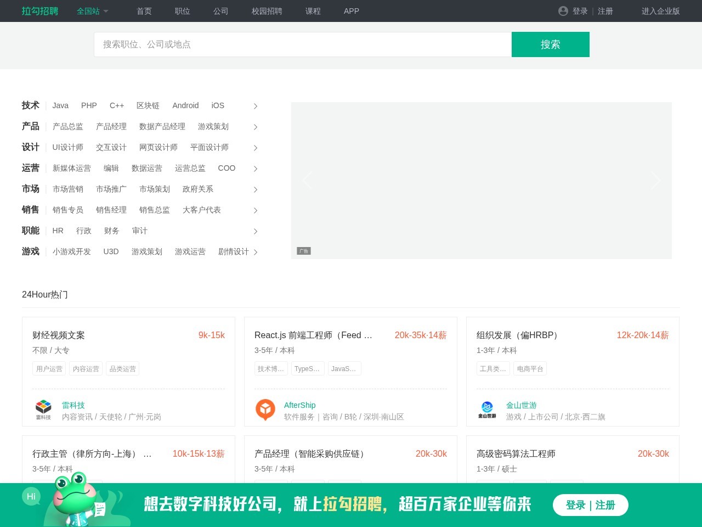The image size is (702, 527).
Task: Click the 金山世游 company logo
Action: coord(488,408)
